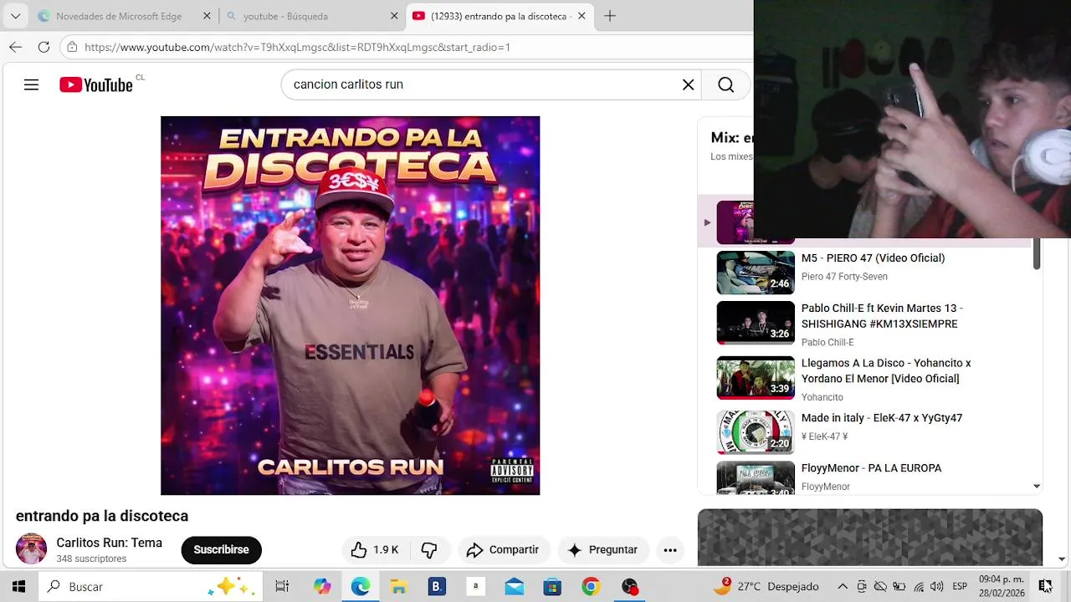The image size is (1071, 602).
Task: Open FloyyMenor - PA LA EUROPA title
Action: [871, 468]
